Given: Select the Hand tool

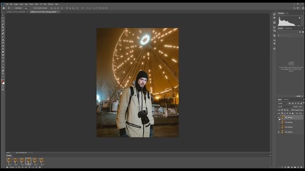Looking at the screenshot, I should (x=3, y=71).
